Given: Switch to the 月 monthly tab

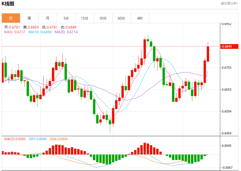Looking at the screenshot, I should [x=48, y=18].
